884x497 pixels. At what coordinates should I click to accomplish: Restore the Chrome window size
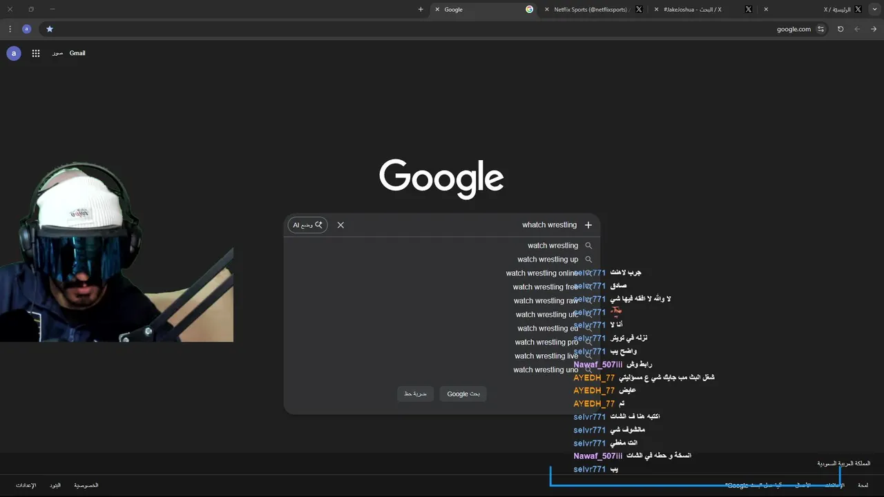pyautogui.click(x=31, y=10)
